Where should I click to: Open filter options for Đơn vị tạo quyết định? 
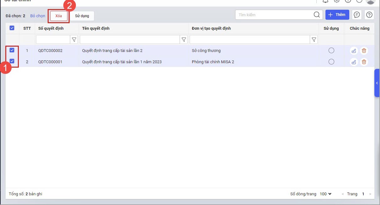click(x=314, y=39)
